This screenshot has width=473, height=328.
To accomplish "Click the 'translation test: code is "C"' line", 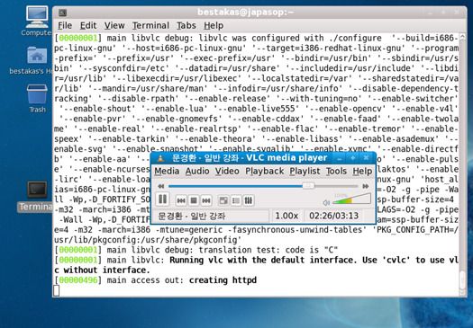I will click(196, 250).
